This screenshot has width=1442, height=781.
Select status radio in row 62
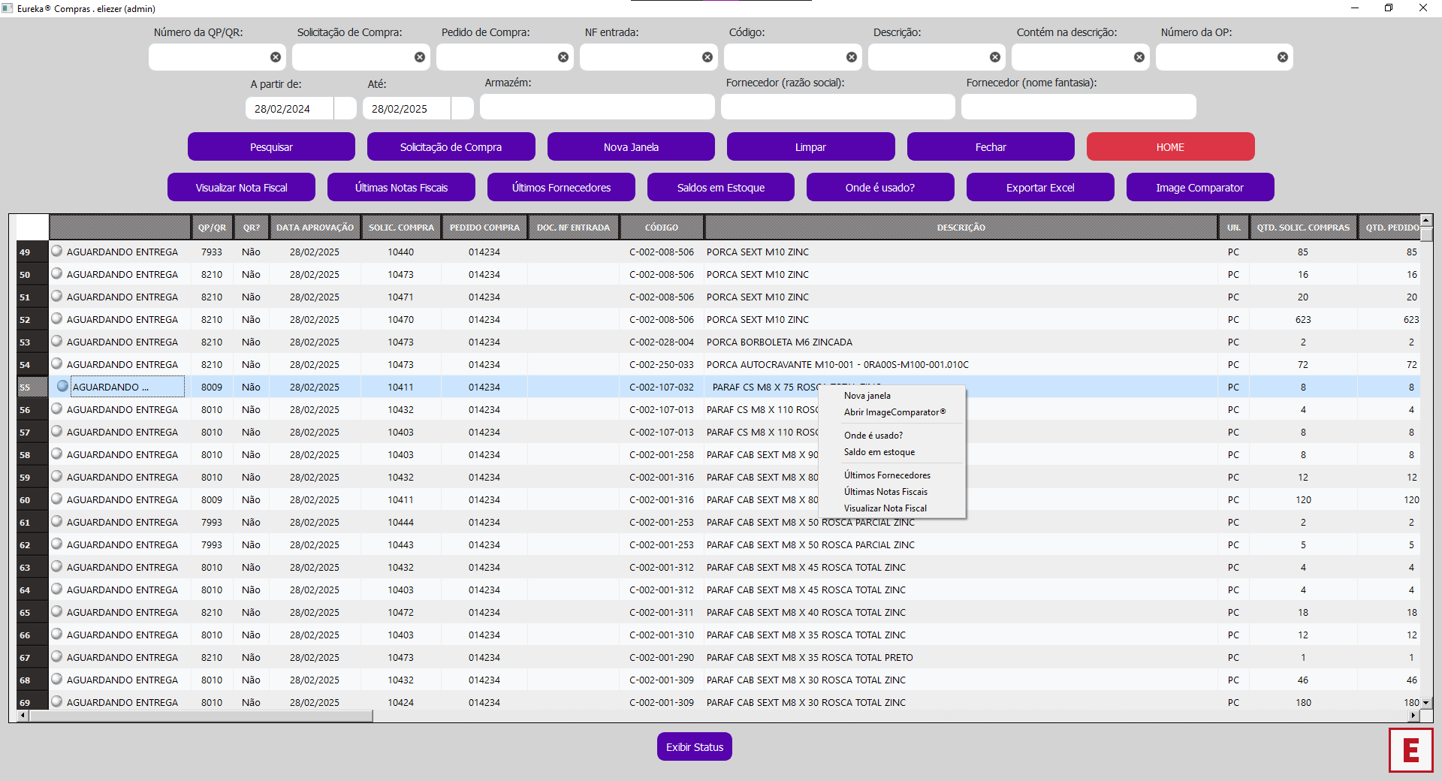[x=57, y=544]
